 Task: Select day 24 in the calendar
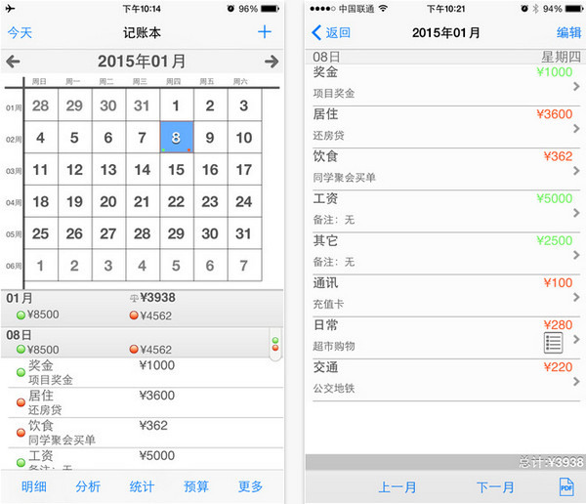click(x=244, y=201)
